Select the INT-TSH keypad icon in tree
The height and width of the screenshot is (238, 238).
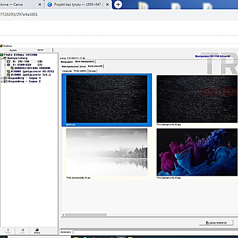click(x=9, y=61)
